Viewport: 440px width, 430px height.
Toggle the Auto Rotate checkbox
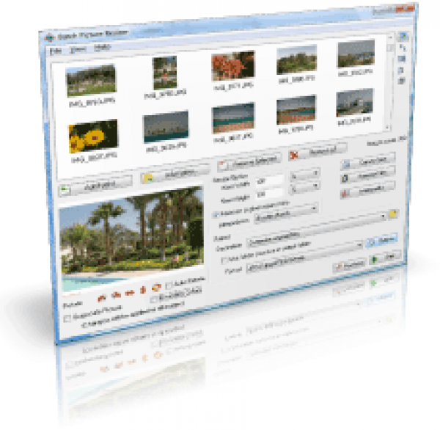click(169, 285)
